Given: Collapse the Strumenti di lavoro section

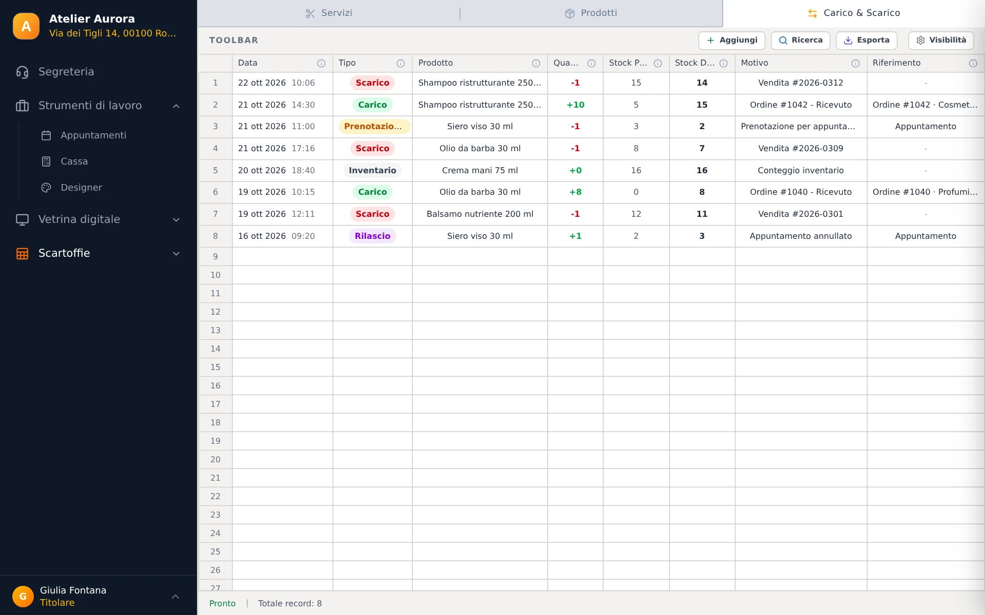Looking at the screenshot, I should click(176, 106).
